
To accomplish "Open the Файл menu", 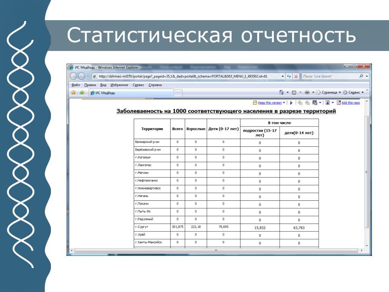I will click(x=76, y=85).
